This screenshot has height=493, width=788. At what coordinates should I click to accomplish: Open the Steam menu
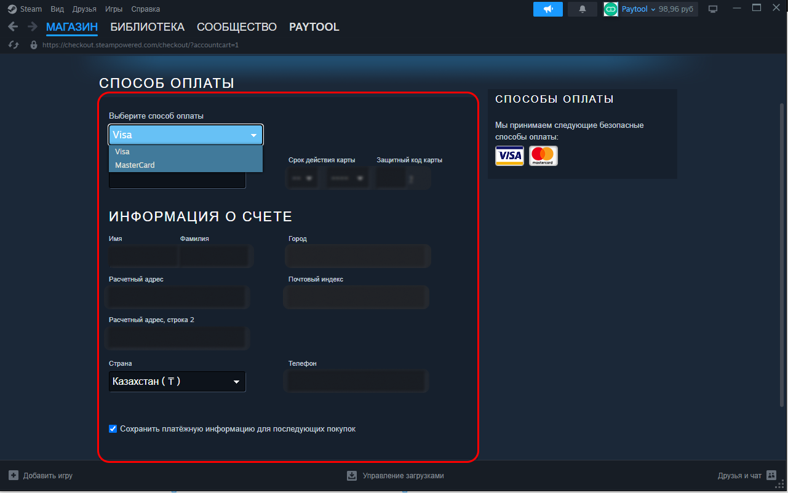click(x=31, y=9)
